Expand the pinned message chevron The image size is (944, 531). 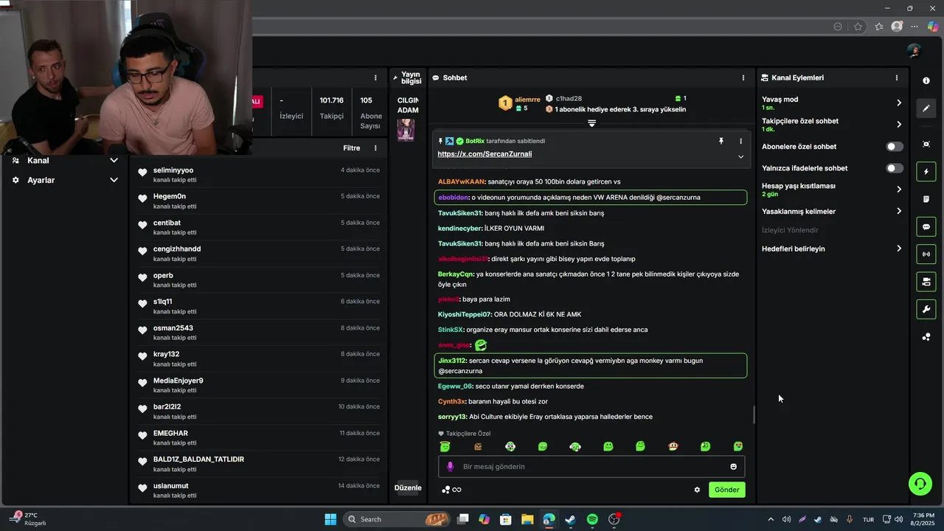[740, 157]
